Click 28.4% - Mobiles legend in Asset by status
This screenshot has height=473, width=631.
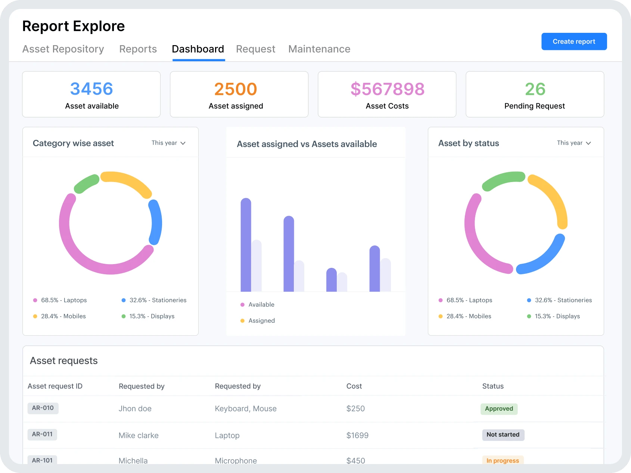pyautogui.click(x=465, y=316)
